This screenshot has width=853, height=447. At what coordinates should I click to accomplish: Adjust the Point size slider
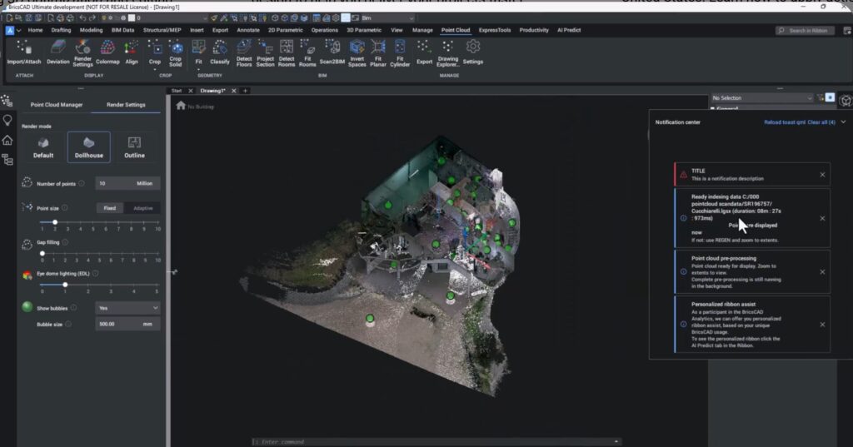click(99, 222)
